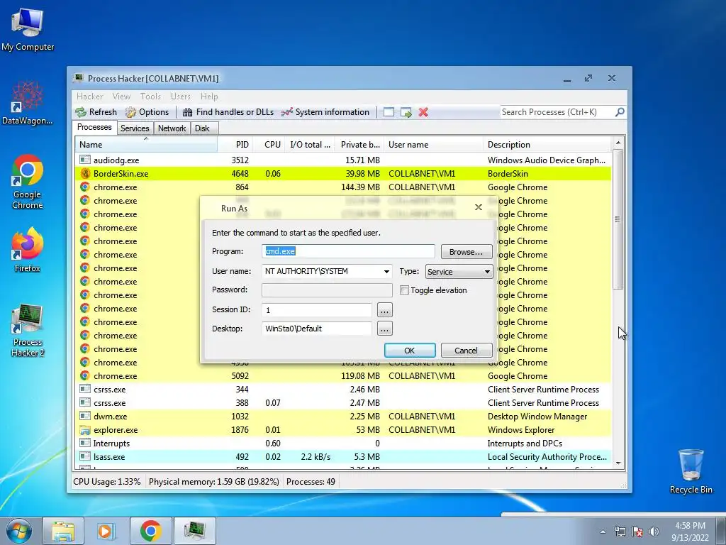Open File Explorer from taskbar
Viewport: 726px width, 545px height.
[63, 531]
